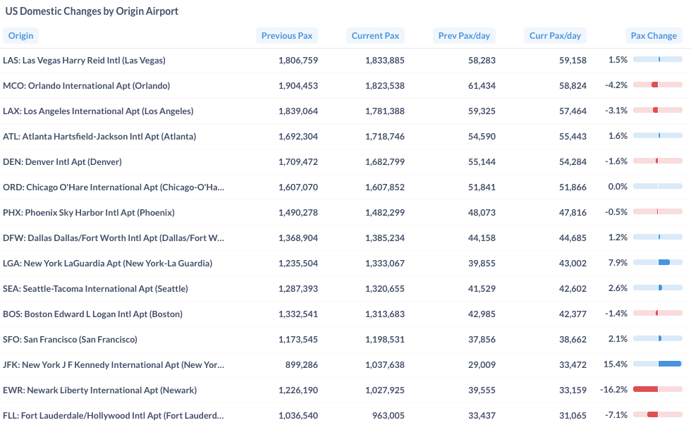Select SFO: San Francisco origin
Screen dimensions: 691x425
click(x=70, y=340)
